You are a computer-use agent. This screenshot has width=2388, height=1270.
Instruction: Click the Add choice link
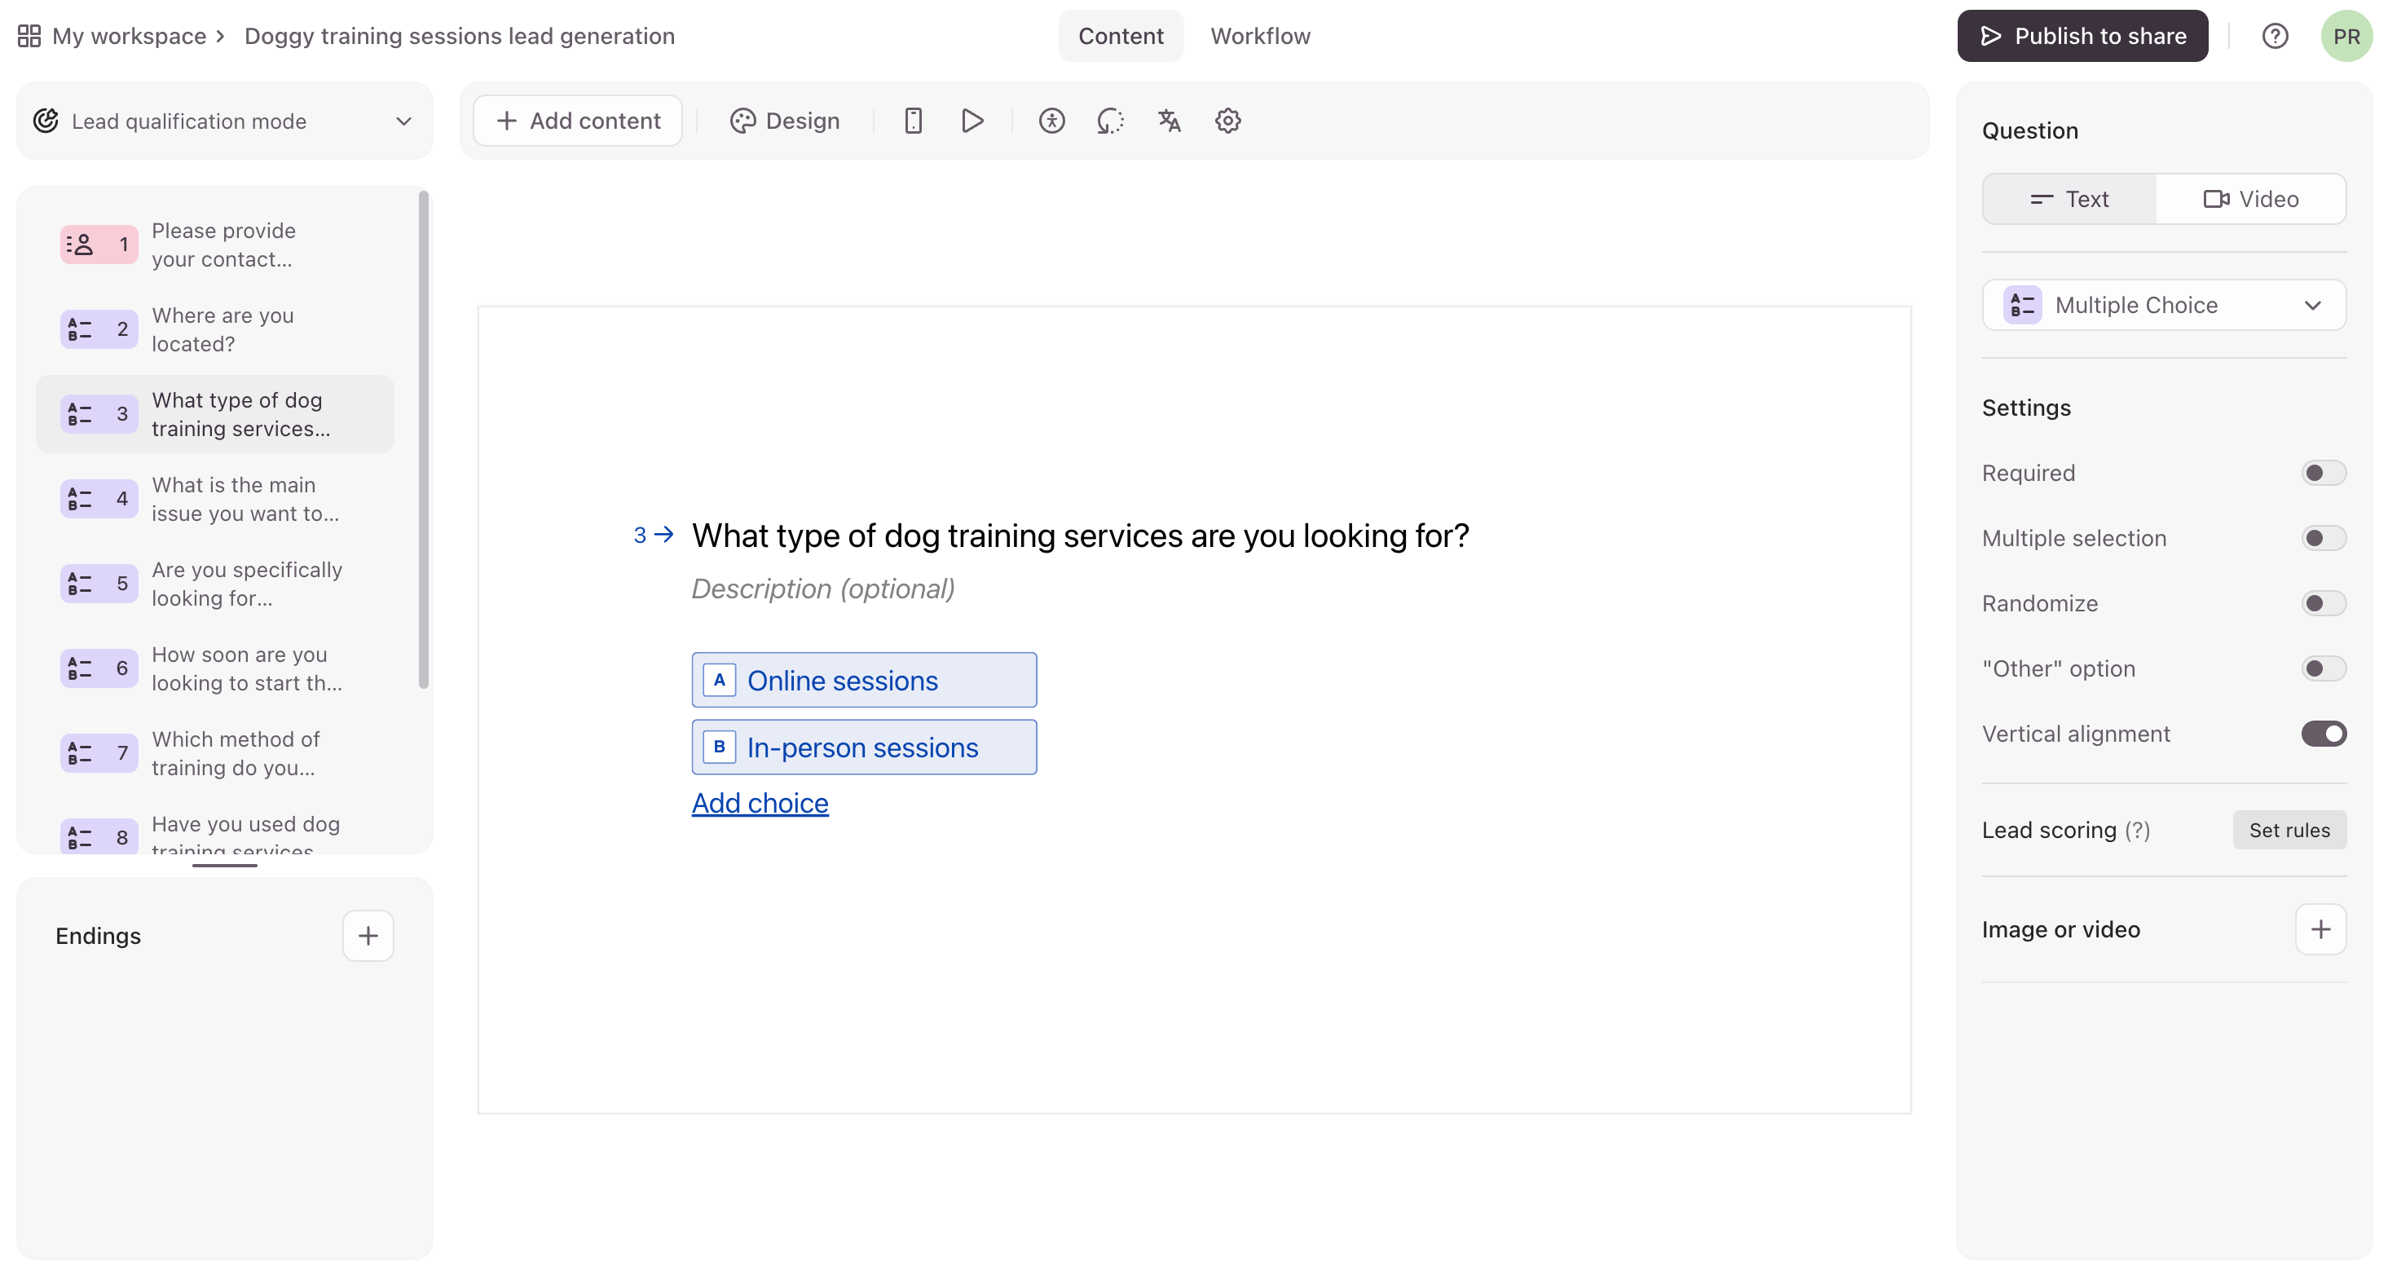(x=760, y=803)
